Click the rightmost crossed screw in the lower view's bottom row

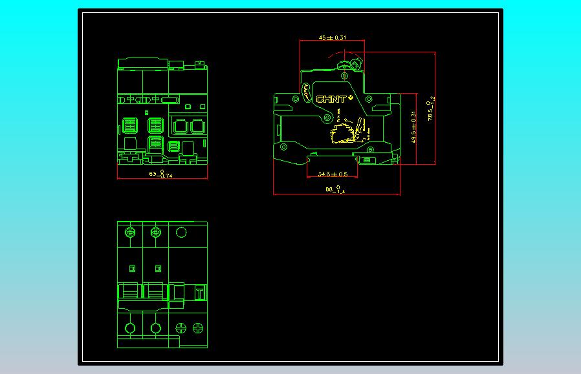click(x=198, y=327)
